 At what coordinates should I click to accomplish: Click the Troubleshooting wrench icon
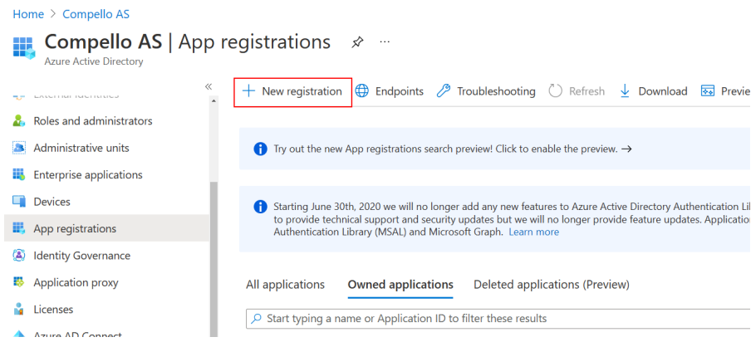pos(444,91)
